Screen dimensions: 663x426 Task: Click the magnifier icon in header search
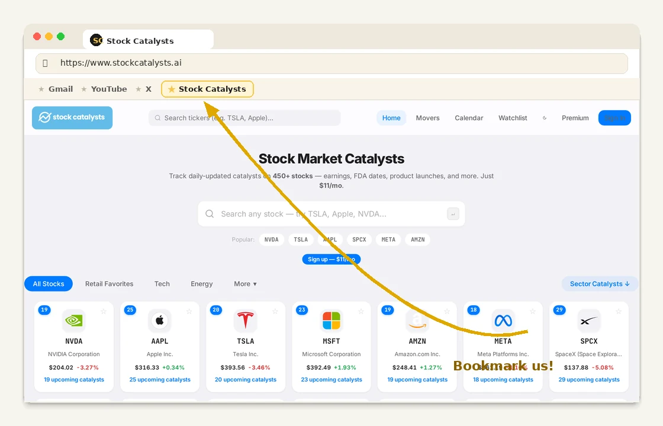pos(157,118)
